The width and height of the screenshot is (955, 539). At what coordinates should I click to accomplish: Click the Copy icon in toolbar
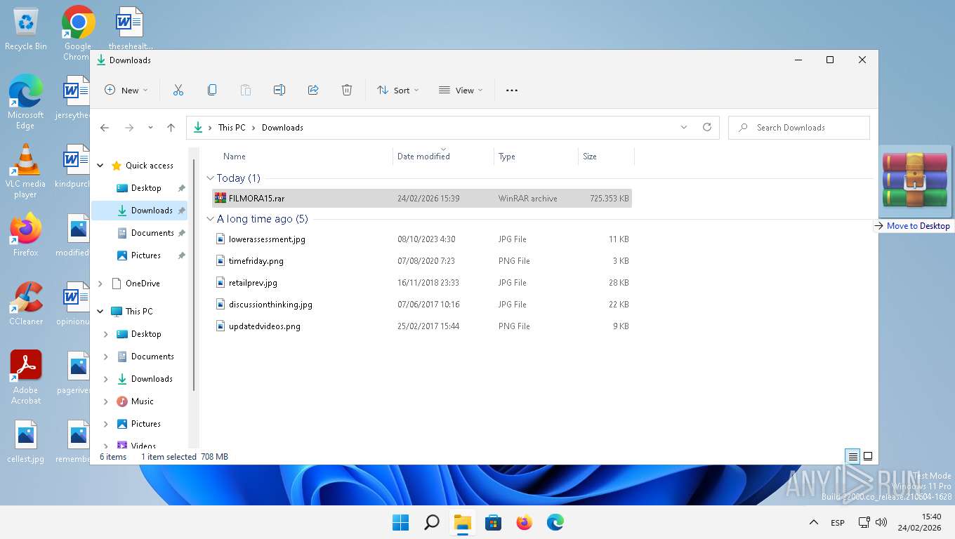(211, 90)
